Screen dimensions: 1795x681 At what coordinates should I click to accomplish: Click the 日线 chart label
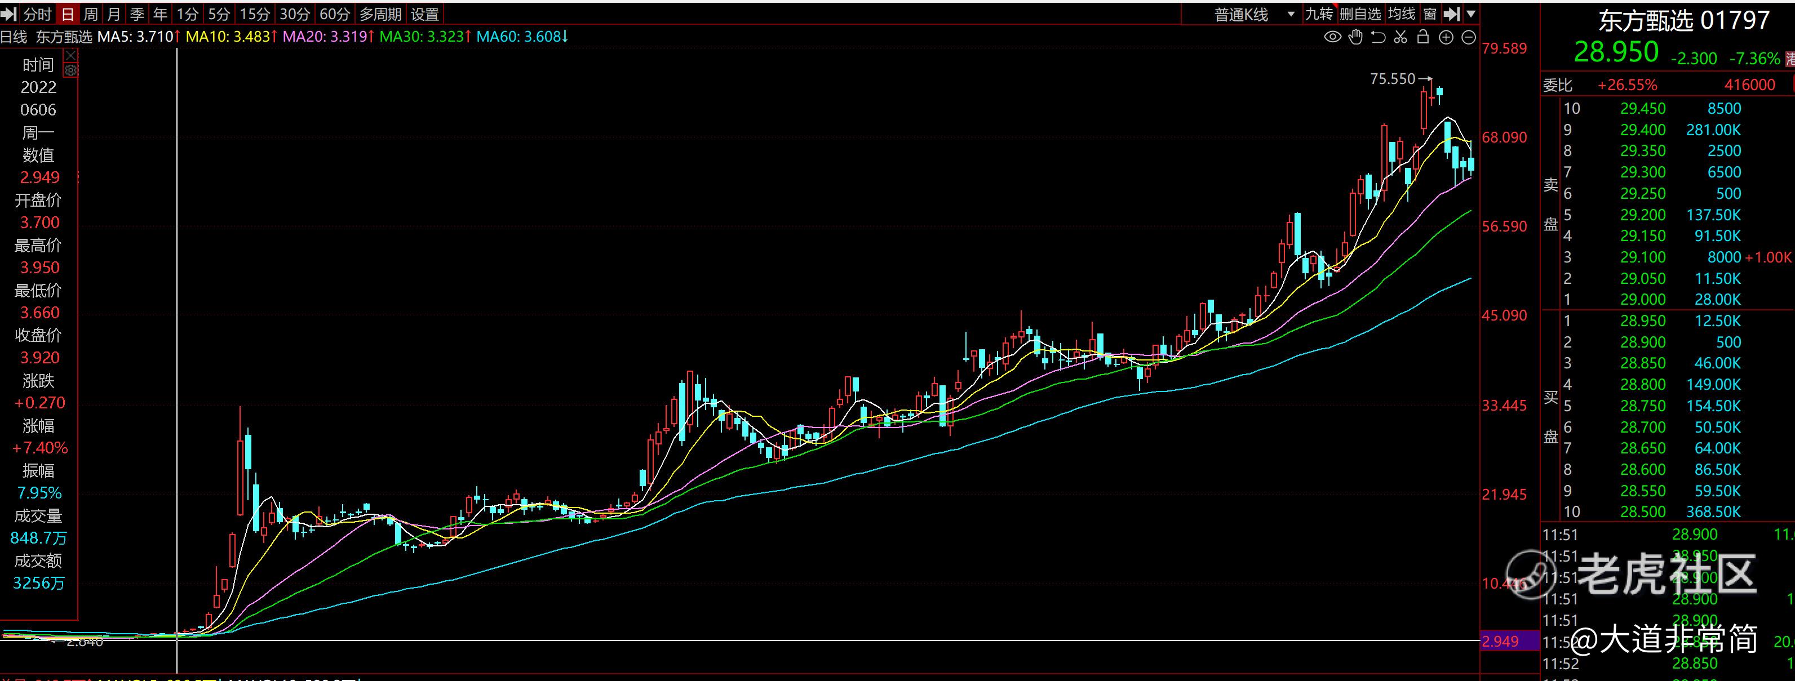pyautogui.click(x=14, y=37)
